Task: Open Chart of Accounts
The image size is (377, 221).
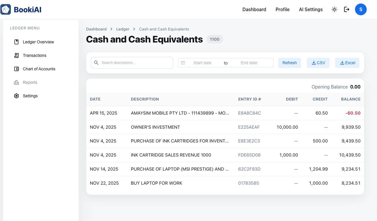Action: (x=39, y=69)
